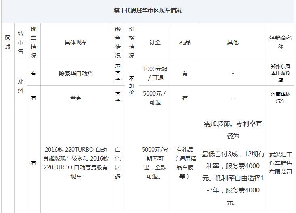Click the 除豪华自动挡 cell
The width and height of the screenshot is (296, 213).
[76, 73]
